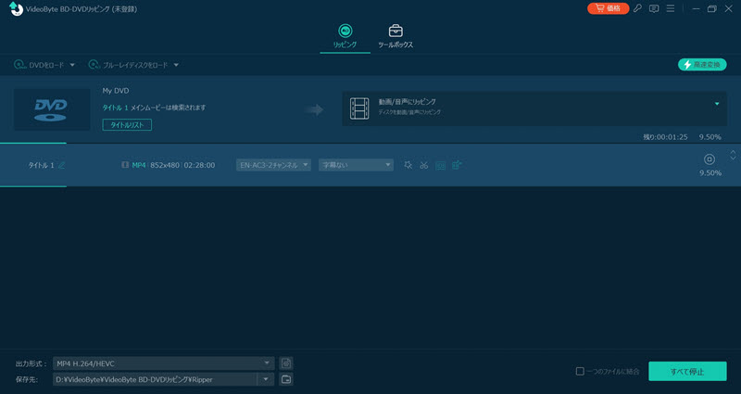Click the 保存先 save path field
Viewport: 741px width, 394px height.
154,379
